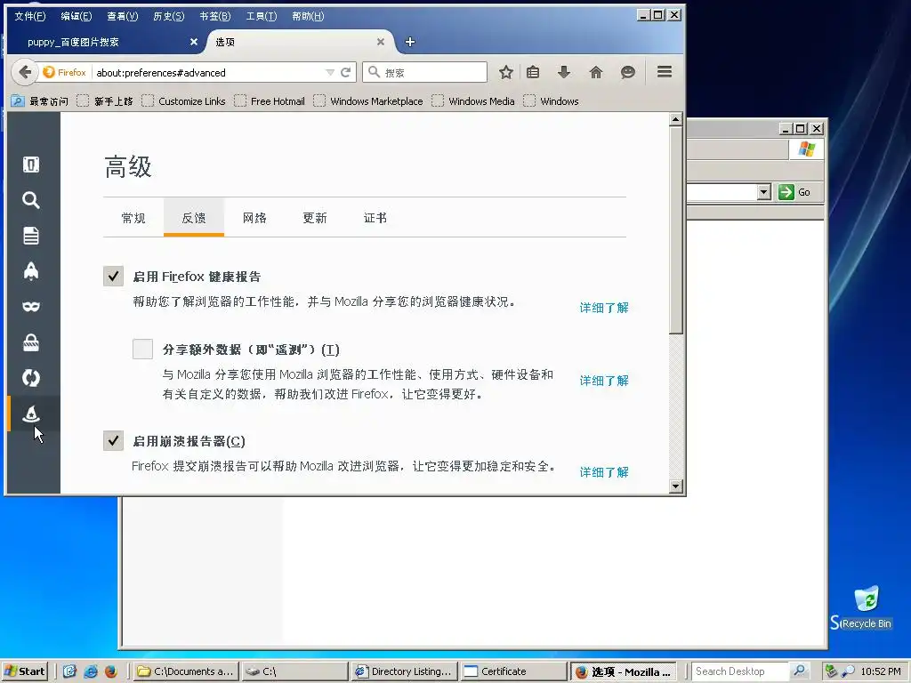Open Customize Links bookmark
This screenshot has height=683, width=911.
(x=183, y=101)
